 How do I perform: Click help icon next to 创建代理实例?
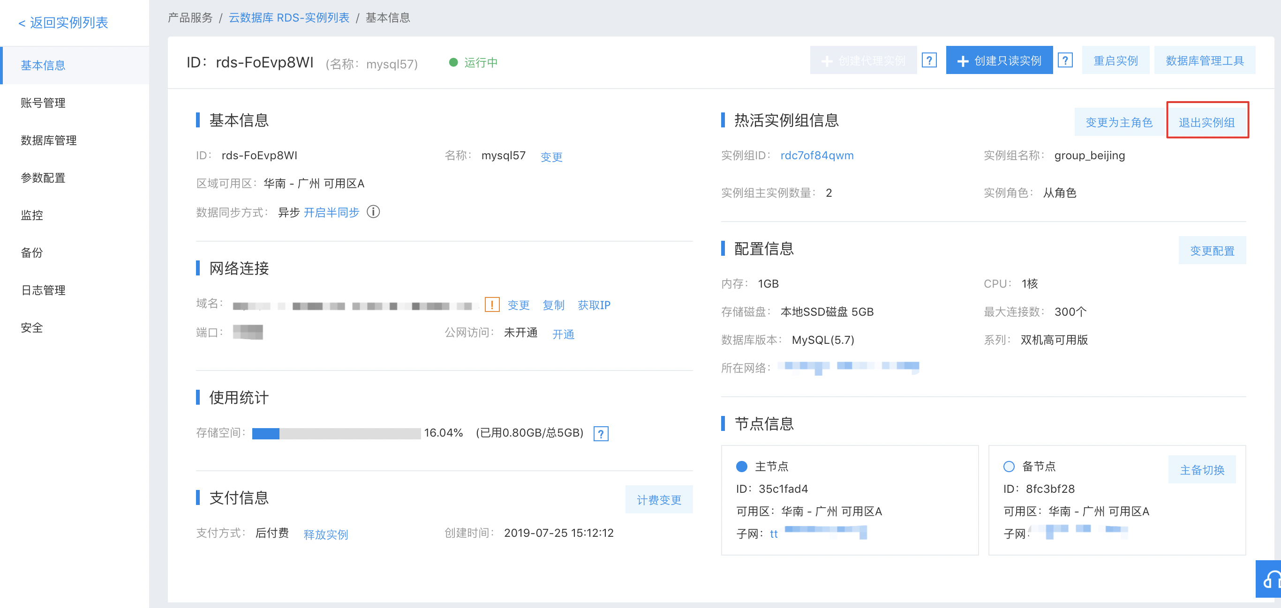coord(929,60)
